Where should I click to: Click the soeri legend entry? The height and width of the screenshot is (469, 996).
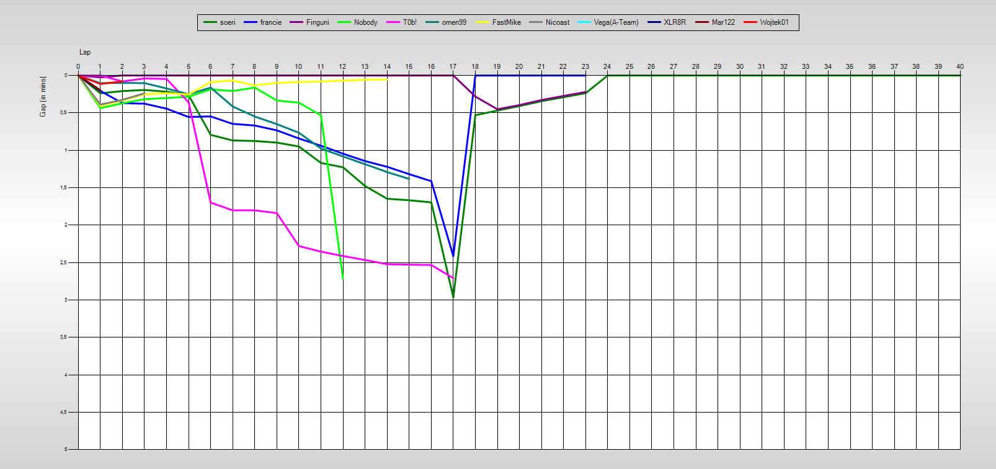[x=228, y=22]
